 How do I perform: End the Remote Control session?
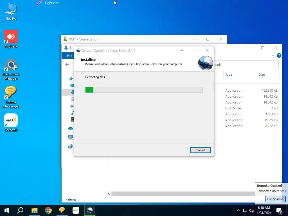point(275,199)
